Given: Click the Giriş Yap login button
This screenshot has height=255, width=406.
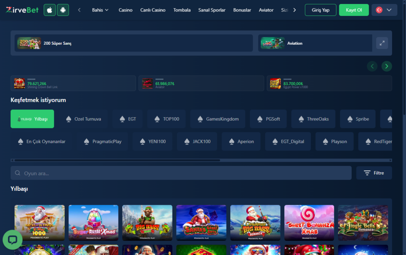Looking at the screenshot, I should [320, 10].
